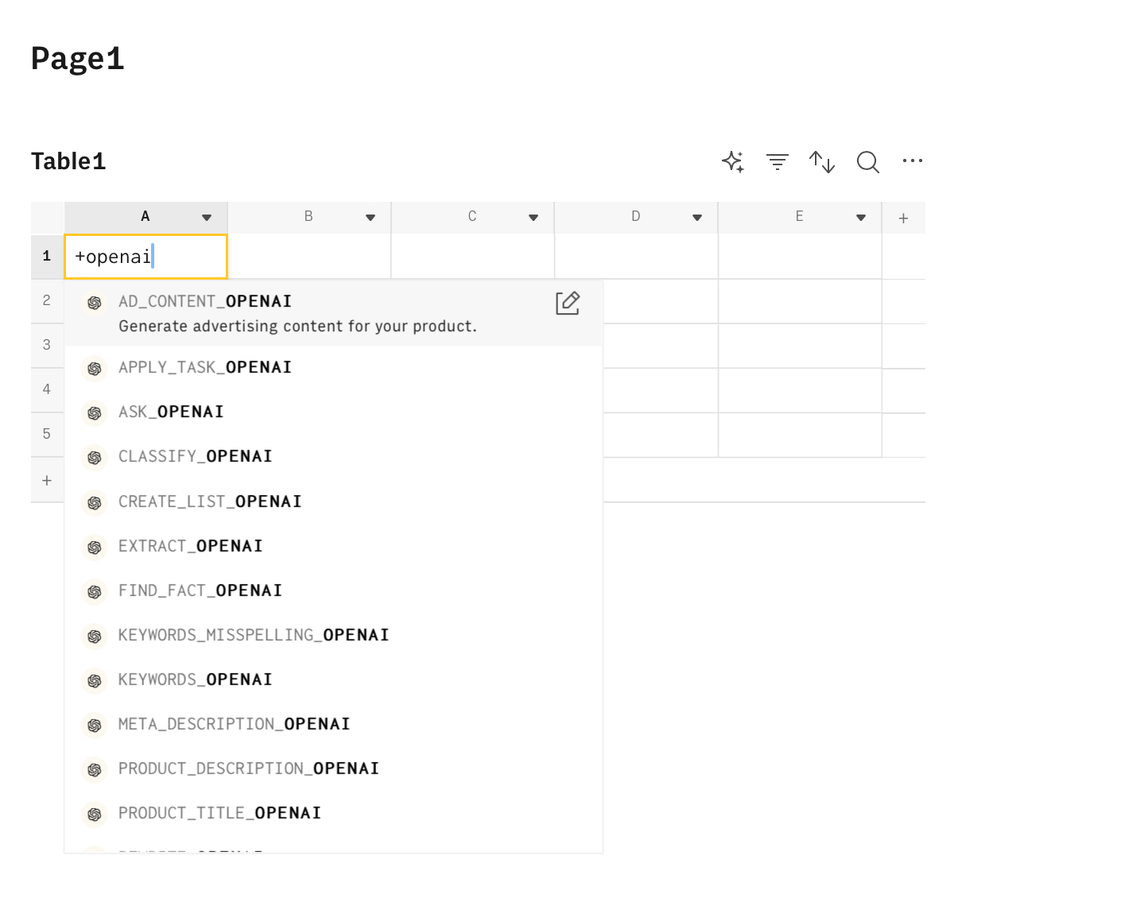Click OpenAI logo beside APPLY_TASK_OPENAI
1121x901 pixels.
pyautogui.click(x=95, y=369)
